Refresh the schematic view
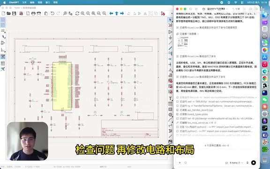Image resolution: width=270 pixels, height=169 pixels. [x=77, y=13]
